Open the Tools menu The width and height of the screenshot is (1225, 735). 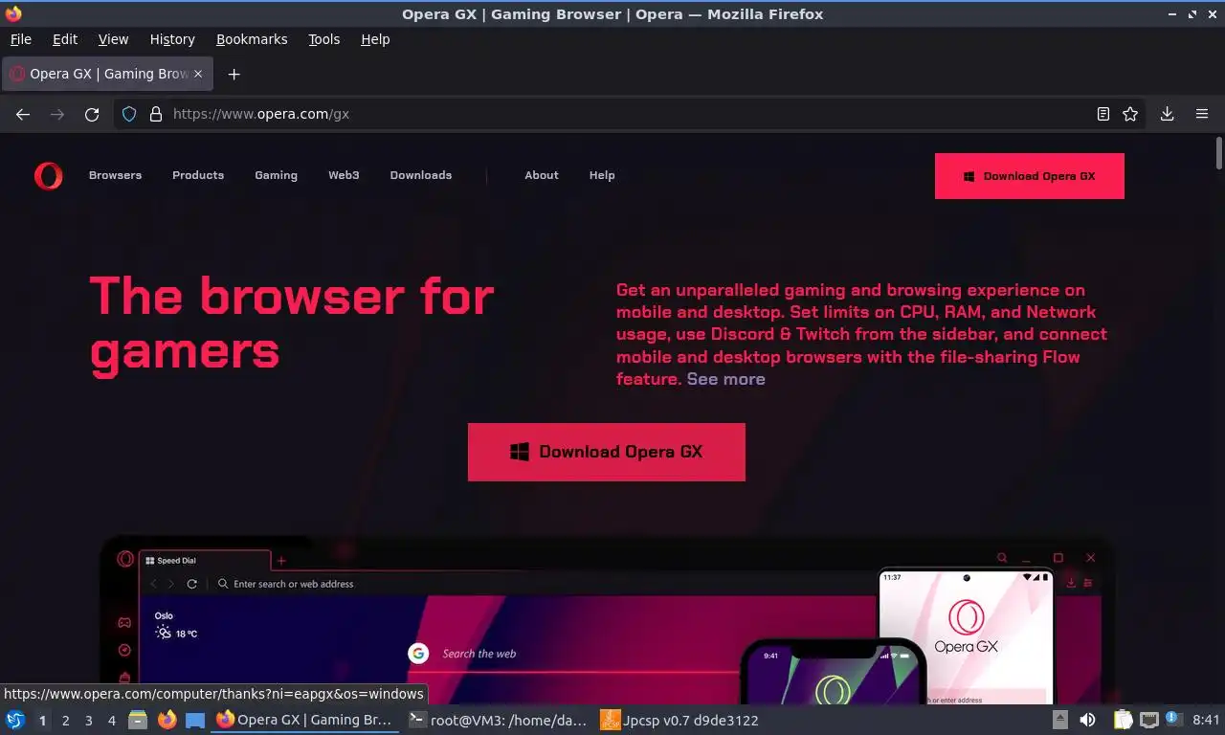point(324,39)
